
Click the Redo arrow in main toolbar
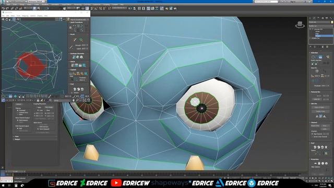pos(7,8)
